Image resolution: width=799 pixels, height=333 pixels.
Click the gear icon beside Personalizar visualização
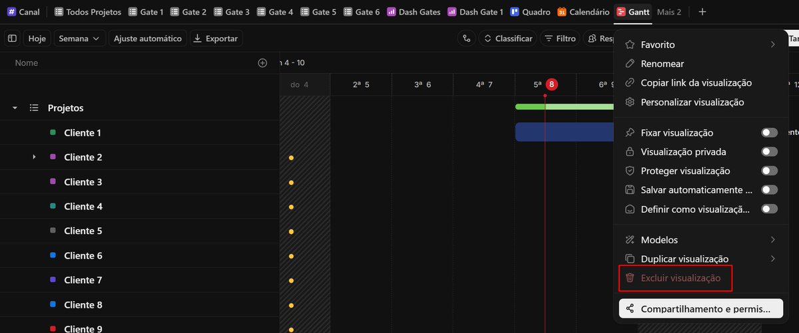click(630, 102)
